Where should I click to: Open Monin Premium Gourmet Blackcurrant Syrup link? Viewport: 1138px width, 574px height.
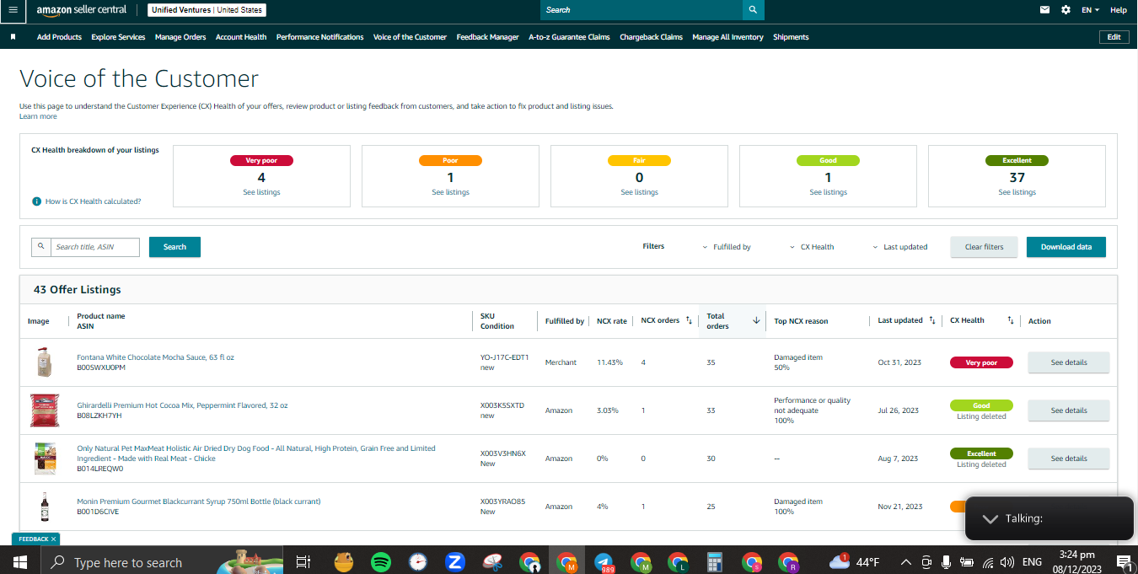[x=199, y=502]
